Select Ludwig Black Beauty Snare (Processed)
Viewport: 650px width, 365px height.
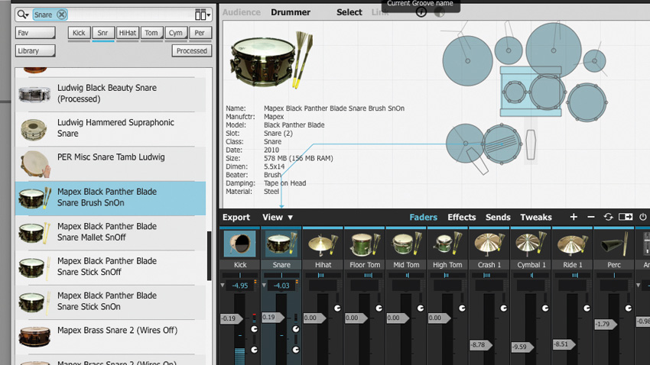(x=110, y=93)
